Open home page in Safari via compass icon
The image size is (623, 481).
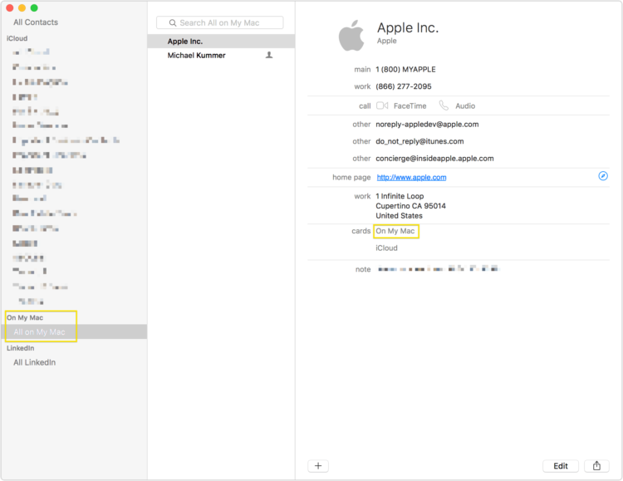(x=603, y=176)
